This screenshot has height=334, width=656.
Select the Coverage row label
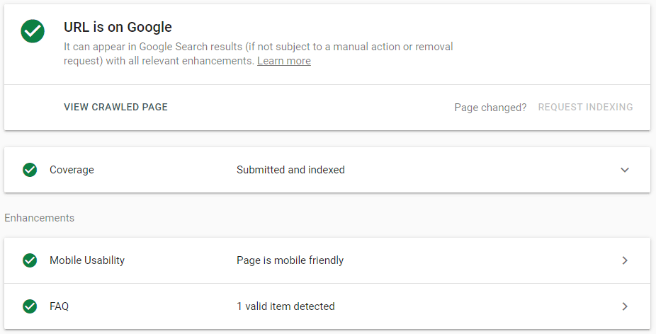72,170
